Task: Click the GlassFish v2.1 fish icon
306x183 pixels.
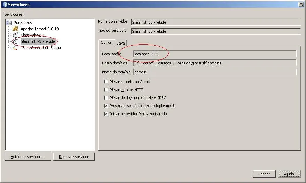Action: pyautogui.click(x=15, y=35)
